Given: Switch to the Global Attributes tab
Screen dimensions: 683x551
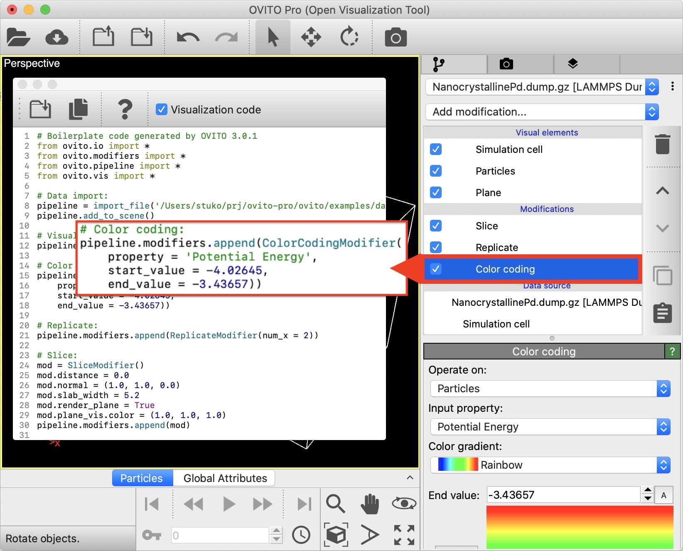Looking at the screenshot, I should tap(224, 478).
